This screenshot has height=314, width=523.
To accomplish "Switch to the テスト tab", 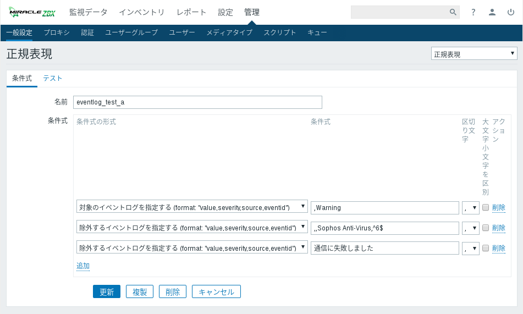I will pyautogui.click(x=53, y=78).
